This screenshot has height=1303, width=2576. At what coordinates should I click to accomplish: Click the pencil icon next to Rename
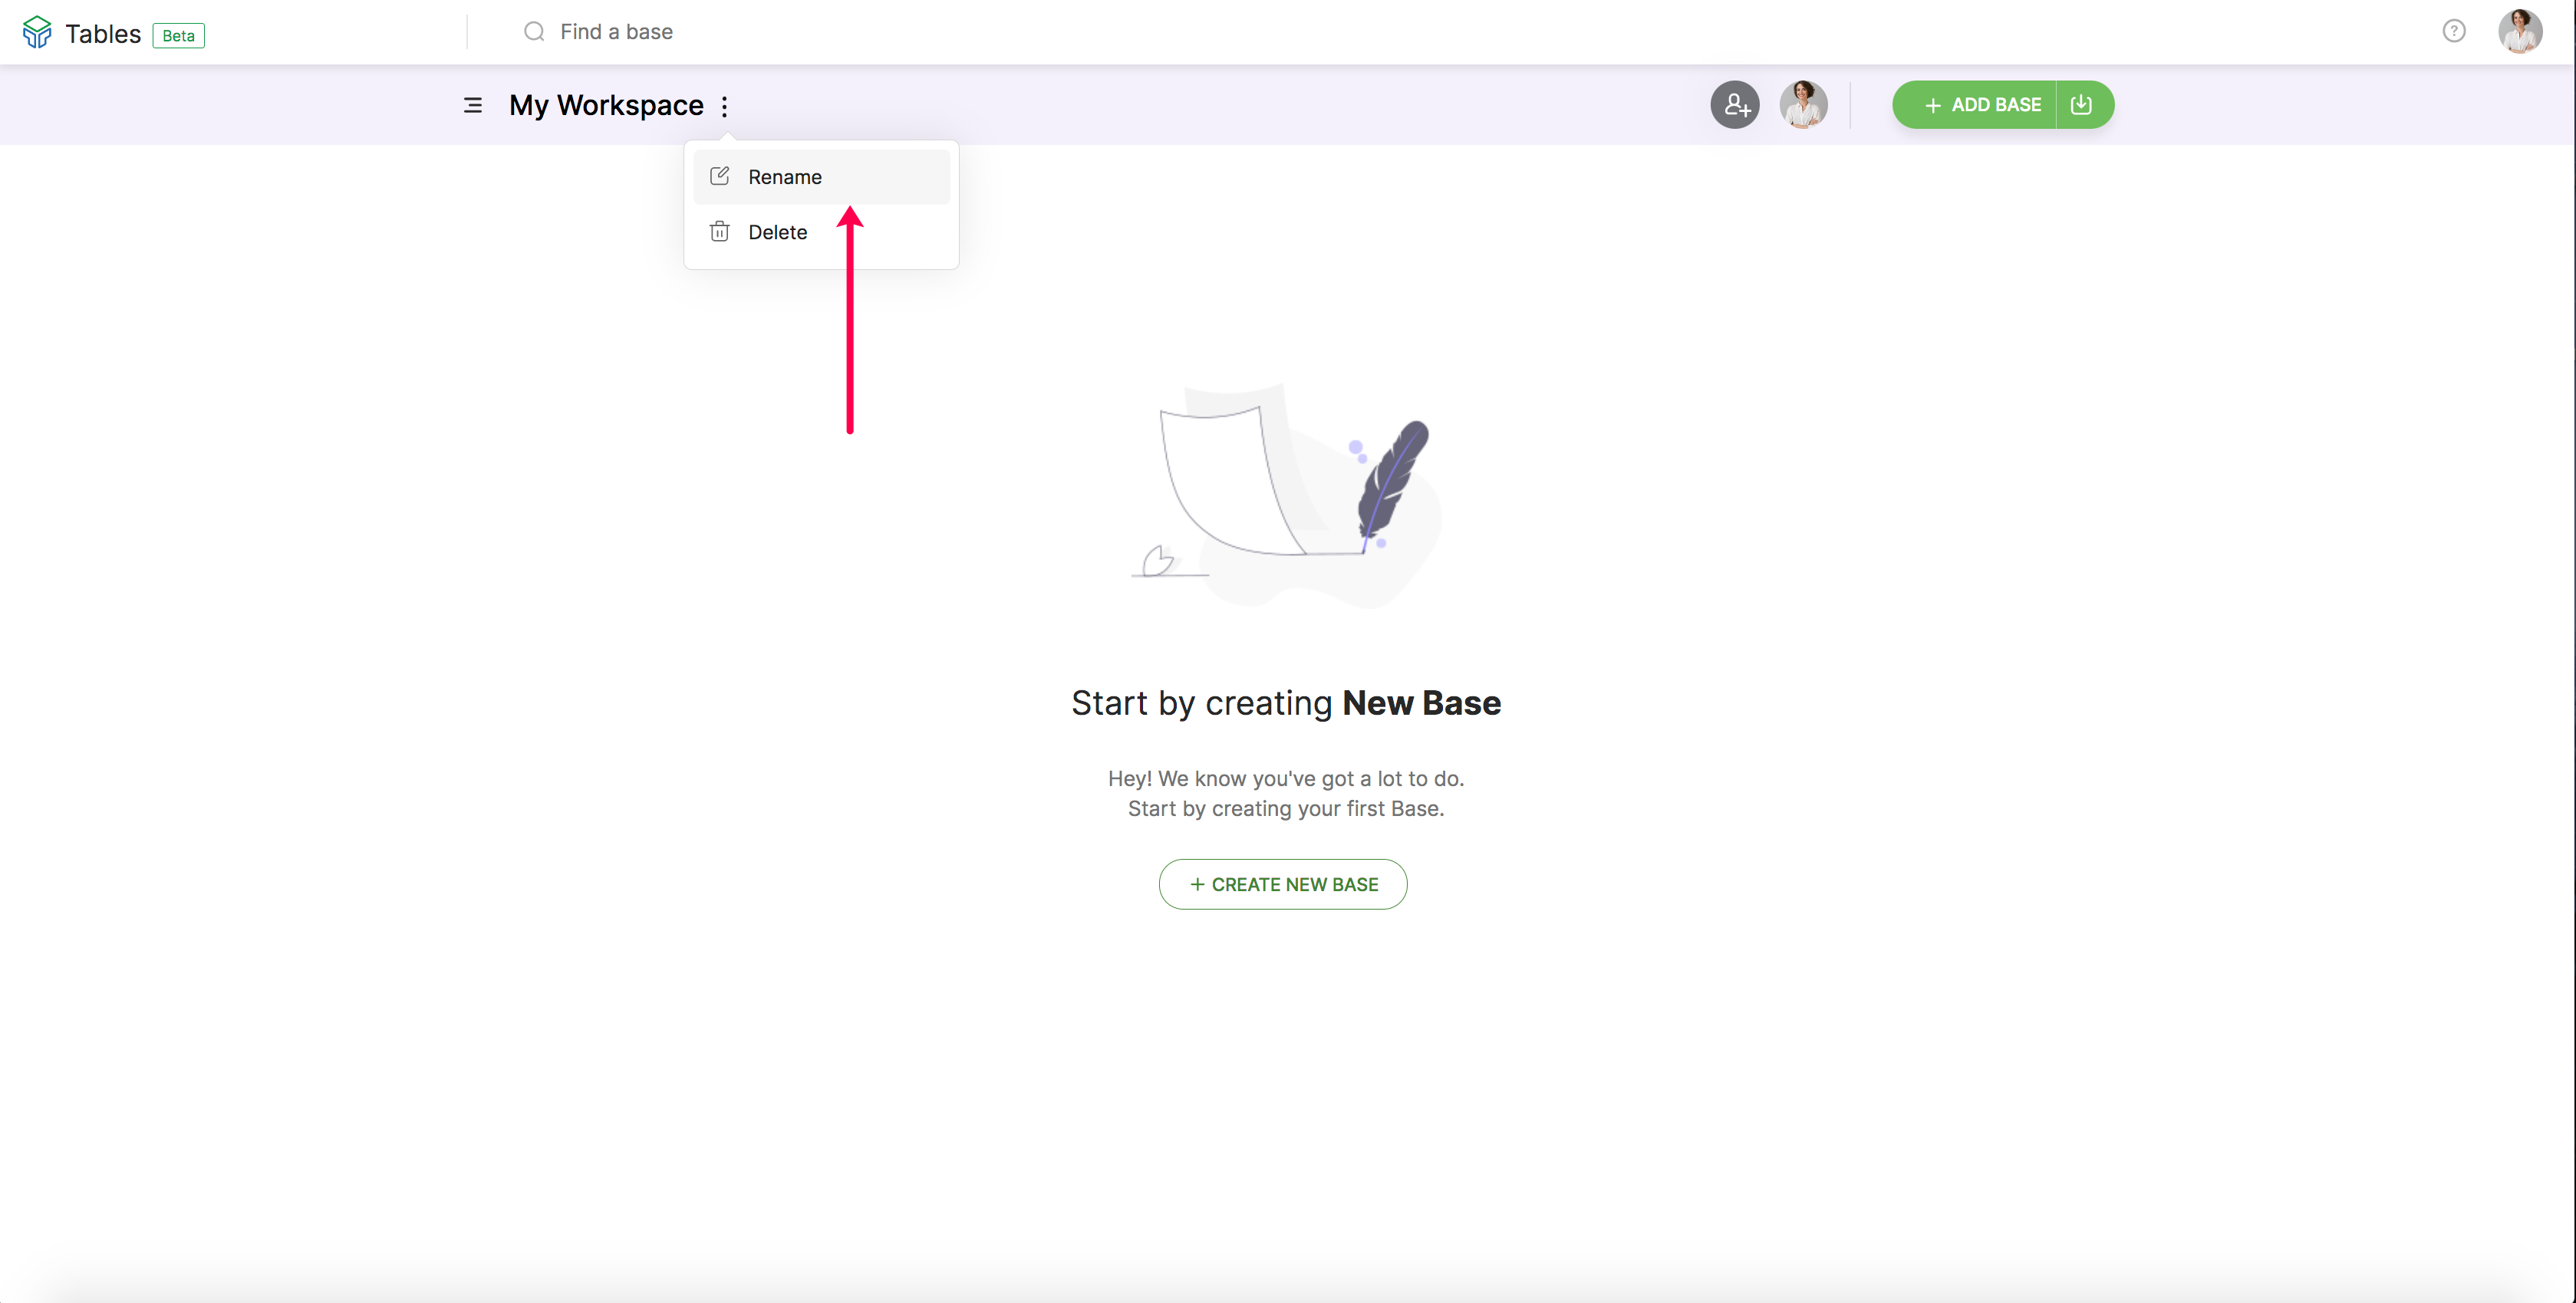point(719,176)
